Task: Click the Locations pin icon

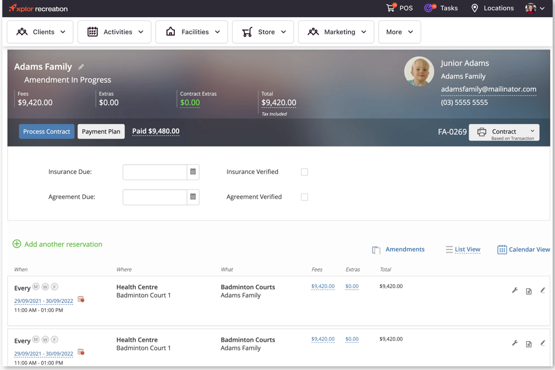Action: 475,8
